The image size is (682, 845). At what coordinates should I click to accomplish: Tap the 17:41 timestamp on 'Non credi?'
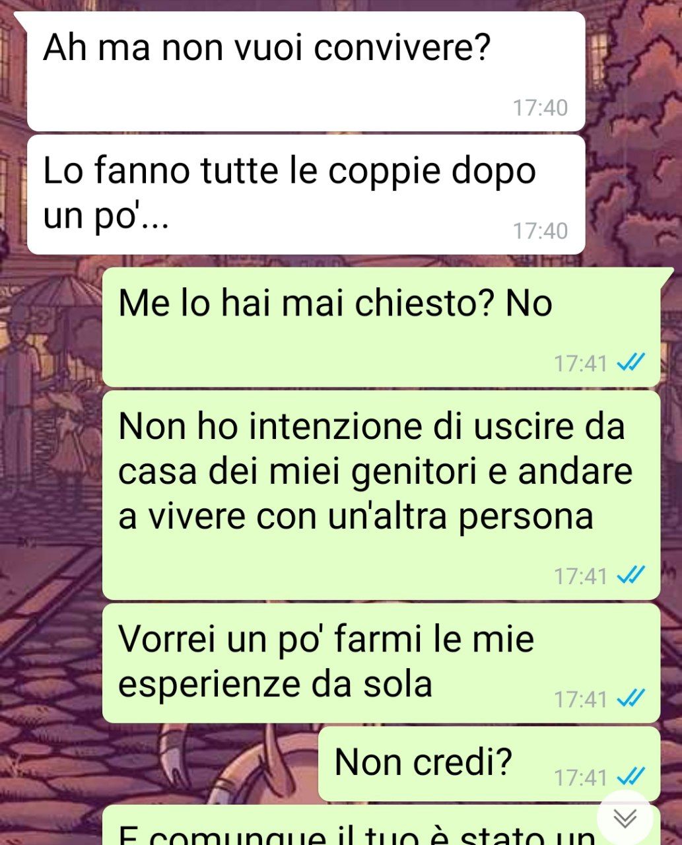tap(580, 777)
